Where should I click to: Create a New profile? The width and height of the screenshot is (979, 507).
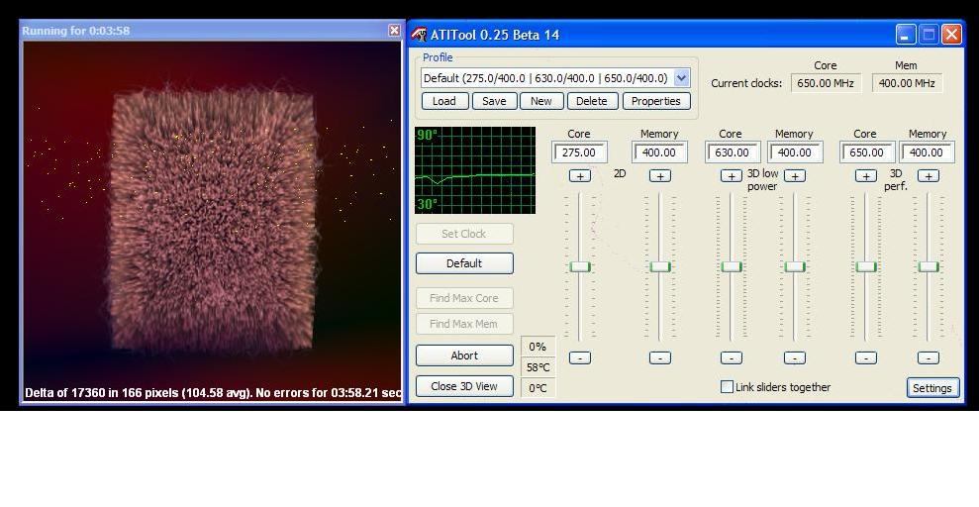541,101
